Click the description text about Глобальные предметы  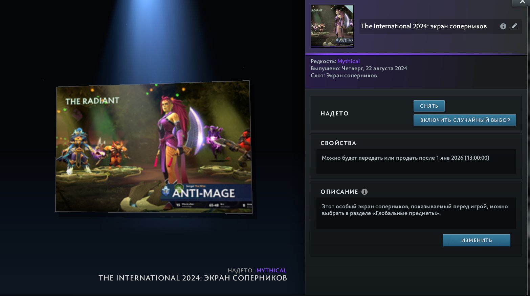[415, 210]
